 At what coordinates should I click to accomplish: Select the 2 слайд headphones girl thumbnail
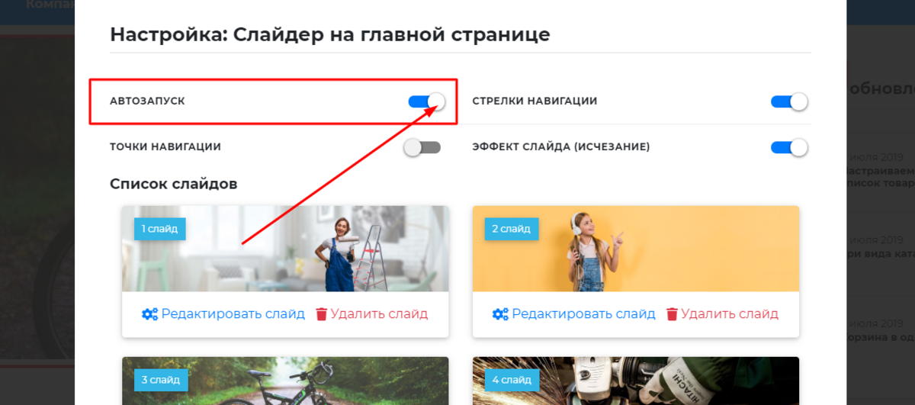click(x=636, y=249)
